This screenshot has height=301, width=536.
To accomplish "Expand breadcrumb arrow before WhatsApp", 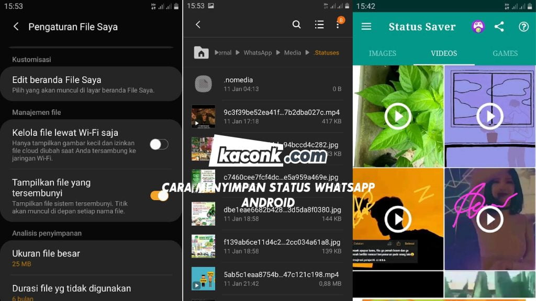I will tap(238, 53).
